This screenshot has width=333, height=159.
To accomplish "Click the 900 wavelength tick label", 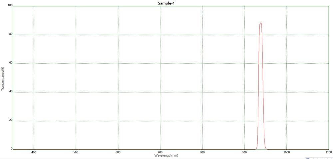I will click(x=244, y=152).
